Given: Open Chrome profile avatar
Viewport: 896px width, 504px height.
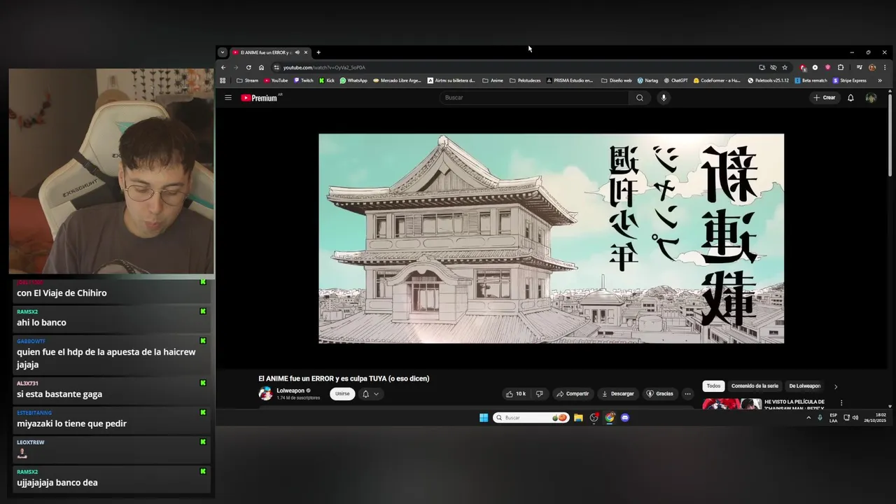Looking at the screenshot, I should pos(872,67).
